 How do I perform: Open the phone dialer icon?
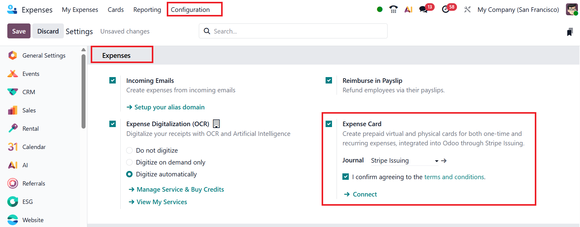click(393, 9)
